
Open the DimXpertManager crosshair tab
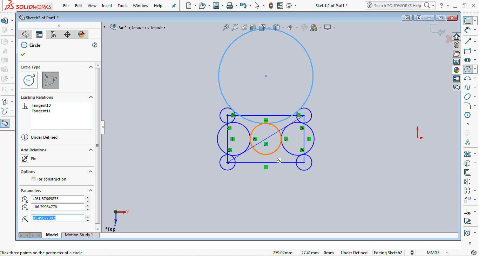click(x=67, y=34)
